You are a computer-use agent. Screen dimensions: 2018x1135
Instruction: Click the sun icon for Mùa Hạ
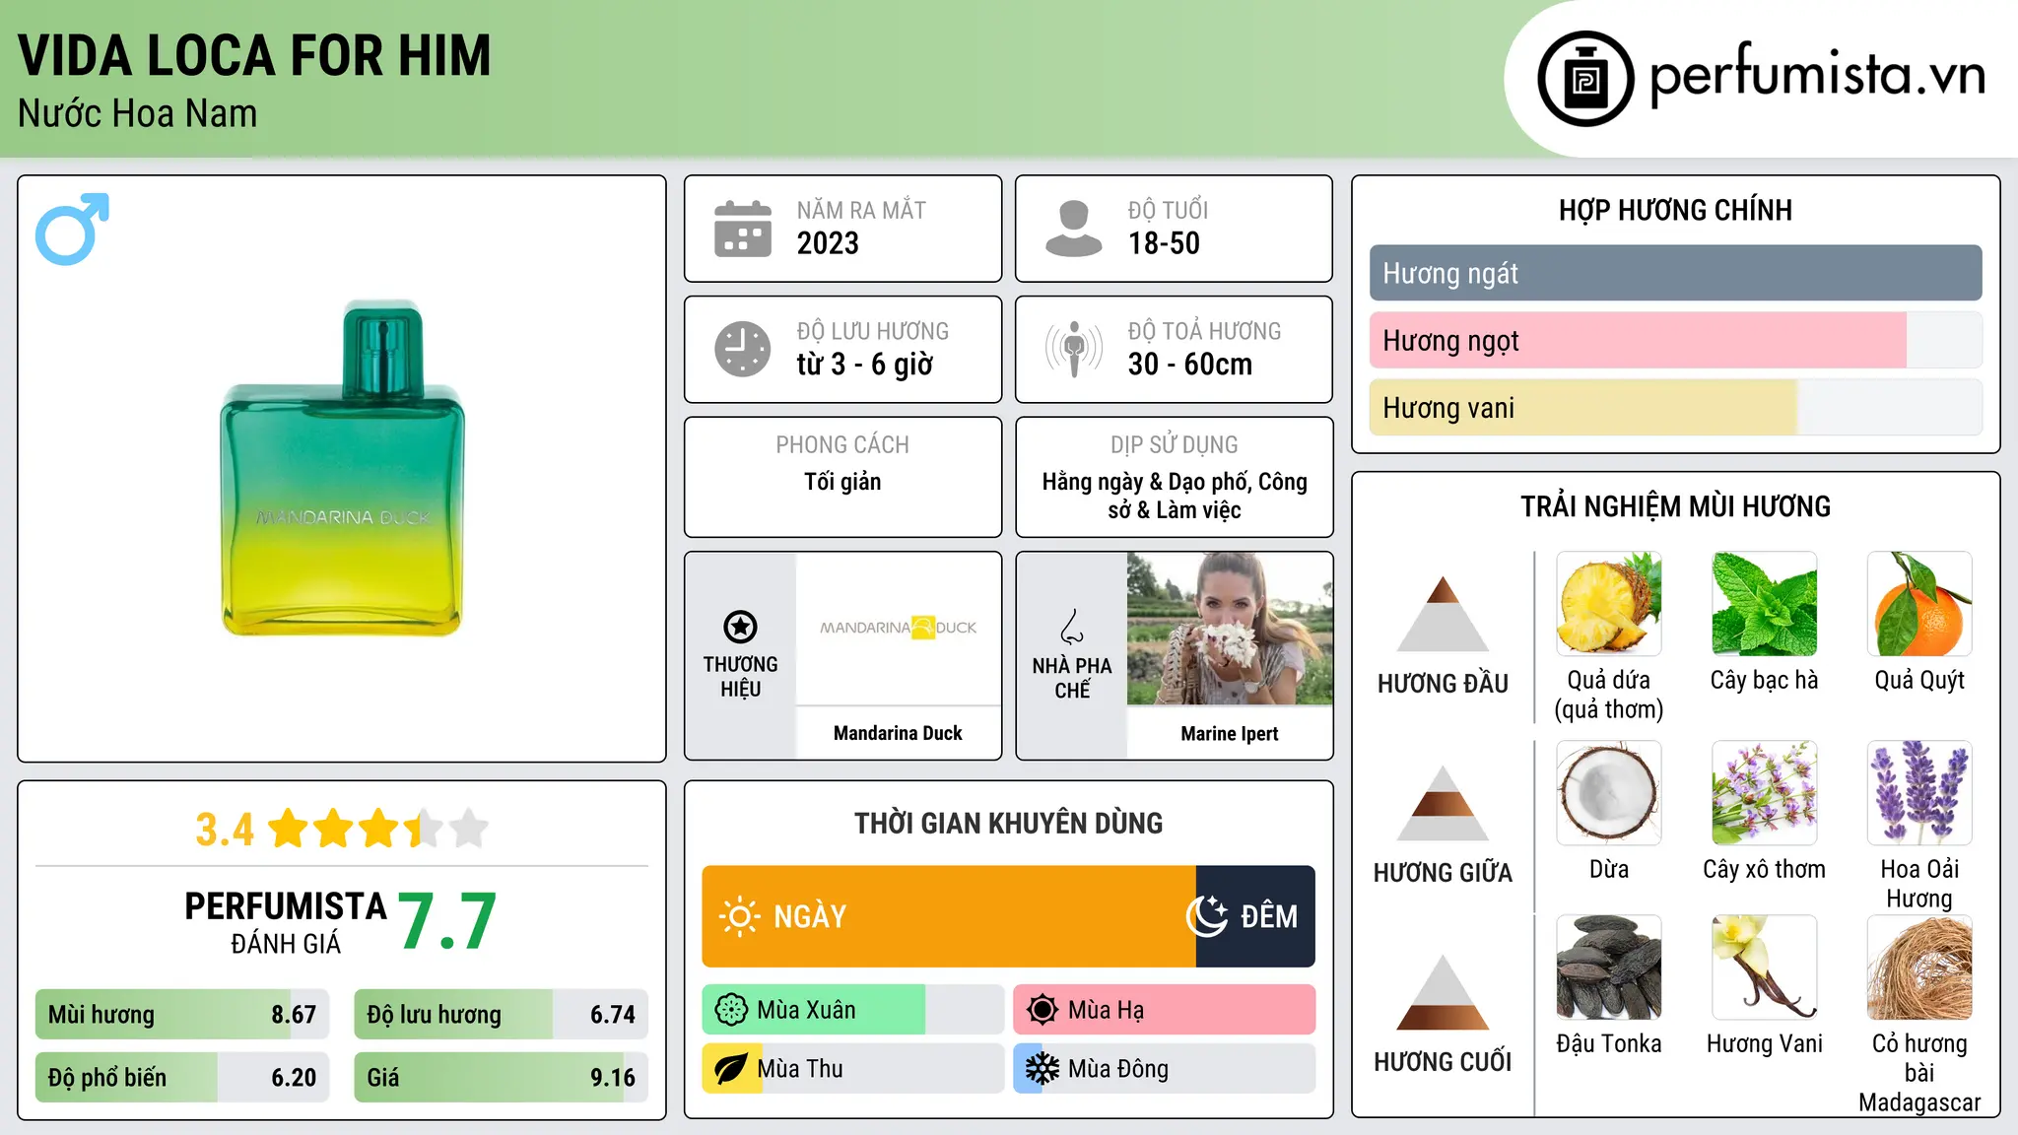coord(1043,1010)
